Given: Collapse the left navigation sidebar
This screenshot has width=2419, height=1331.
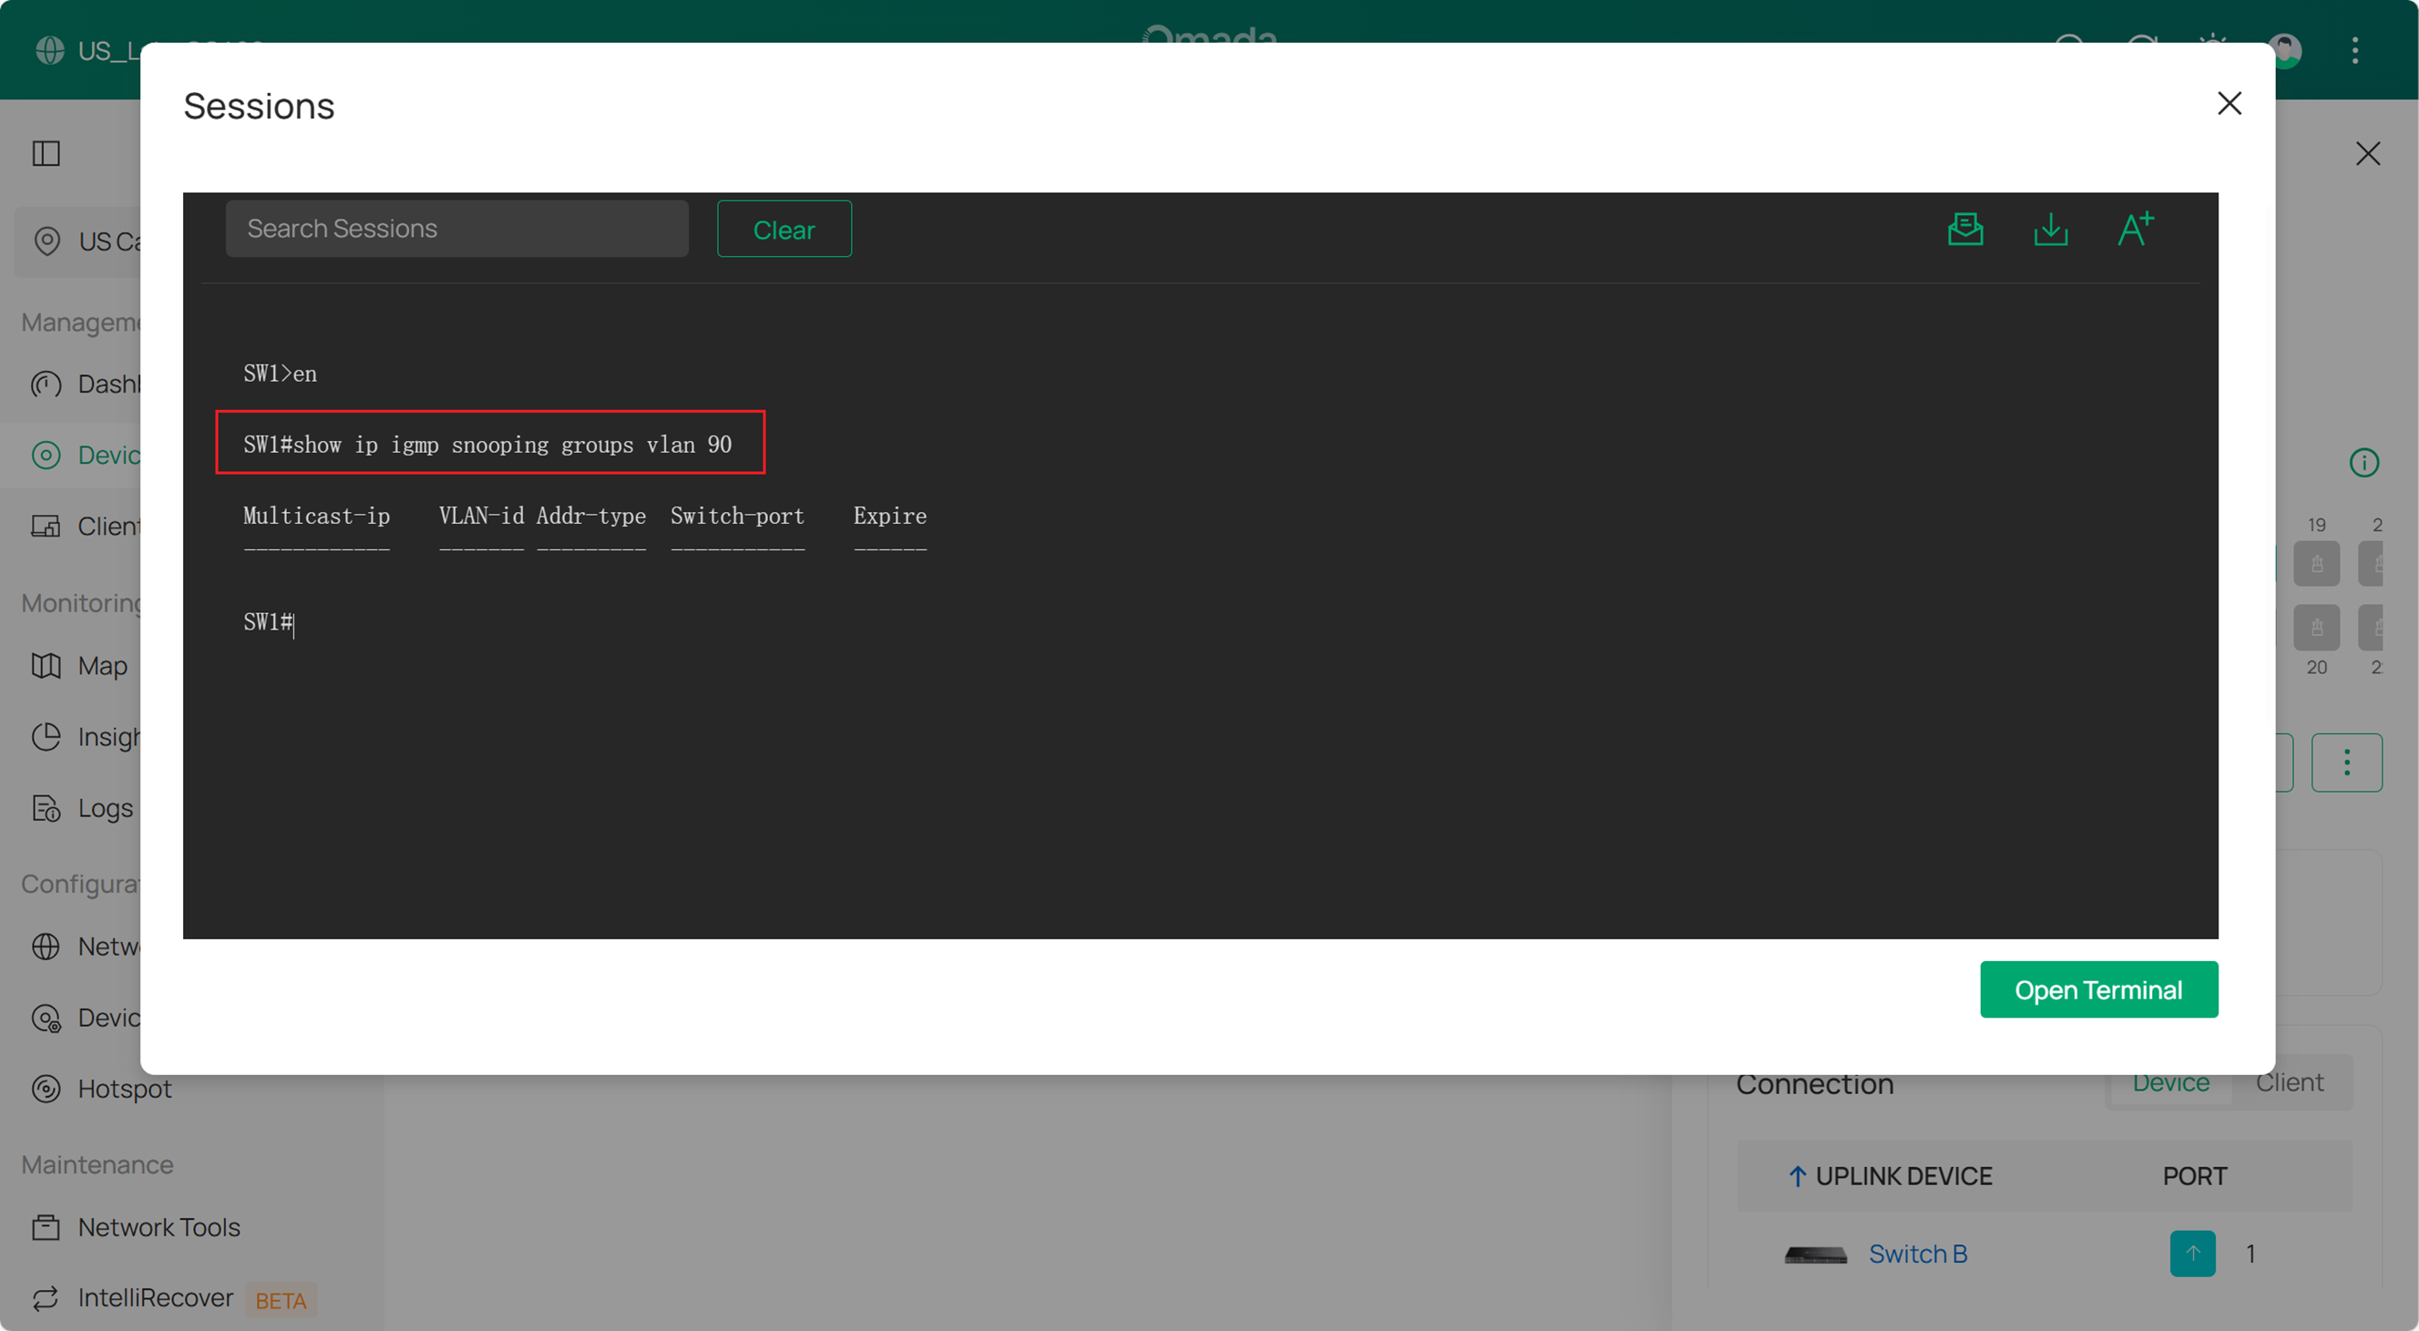Looking at the screenshot, I should pos(47,153).
